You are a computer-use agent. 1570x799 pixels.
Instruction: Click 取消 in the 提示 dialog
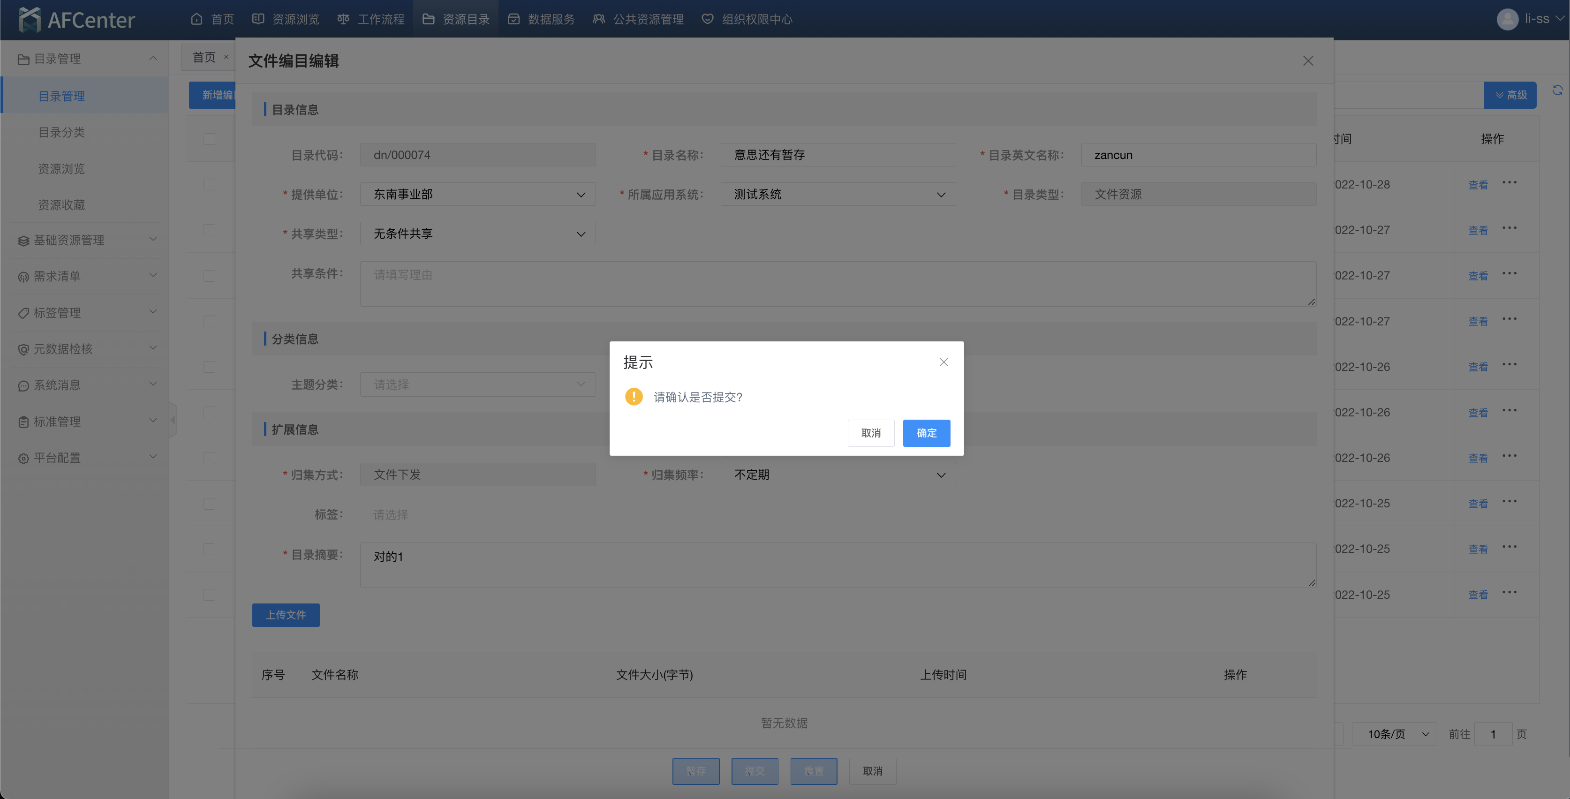[x=871, y=433]
